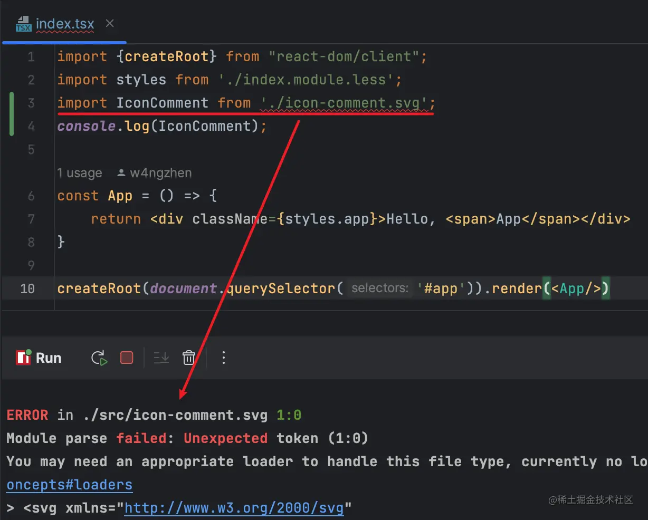
Task: Click line number 10 in the gutter
Action: click(27, 288)
